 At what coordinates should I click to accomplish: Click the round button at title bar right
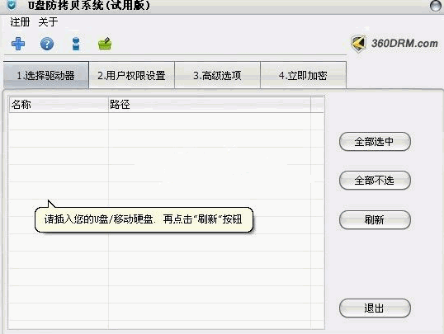coord(436,6)
